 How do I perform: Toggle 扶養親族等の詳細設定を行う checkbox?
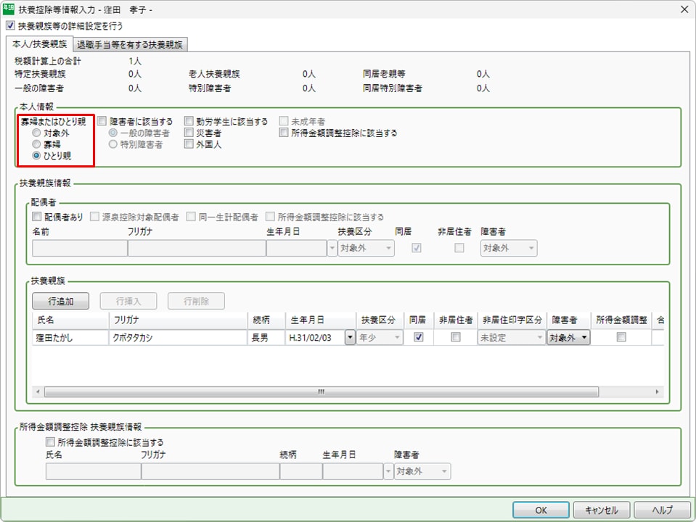[9, 25]
